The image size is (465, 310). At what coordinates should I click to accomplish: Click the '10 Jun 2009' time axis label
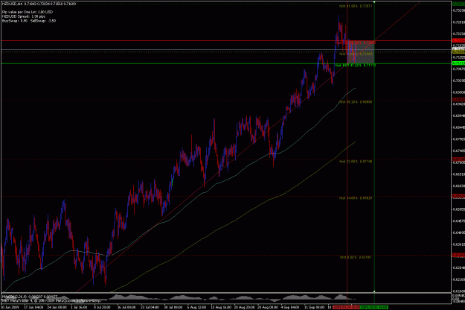10,307
